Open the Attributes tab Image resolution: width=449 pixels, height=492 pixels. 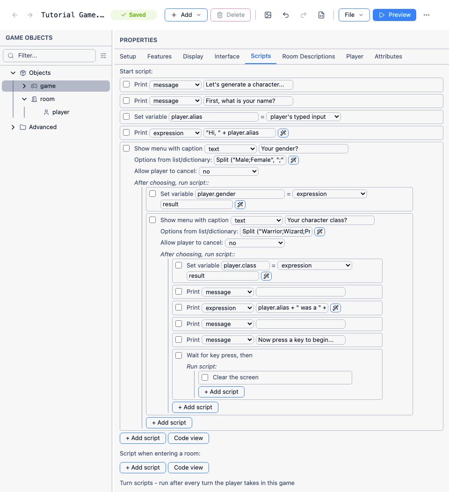[x=388, y=57]
